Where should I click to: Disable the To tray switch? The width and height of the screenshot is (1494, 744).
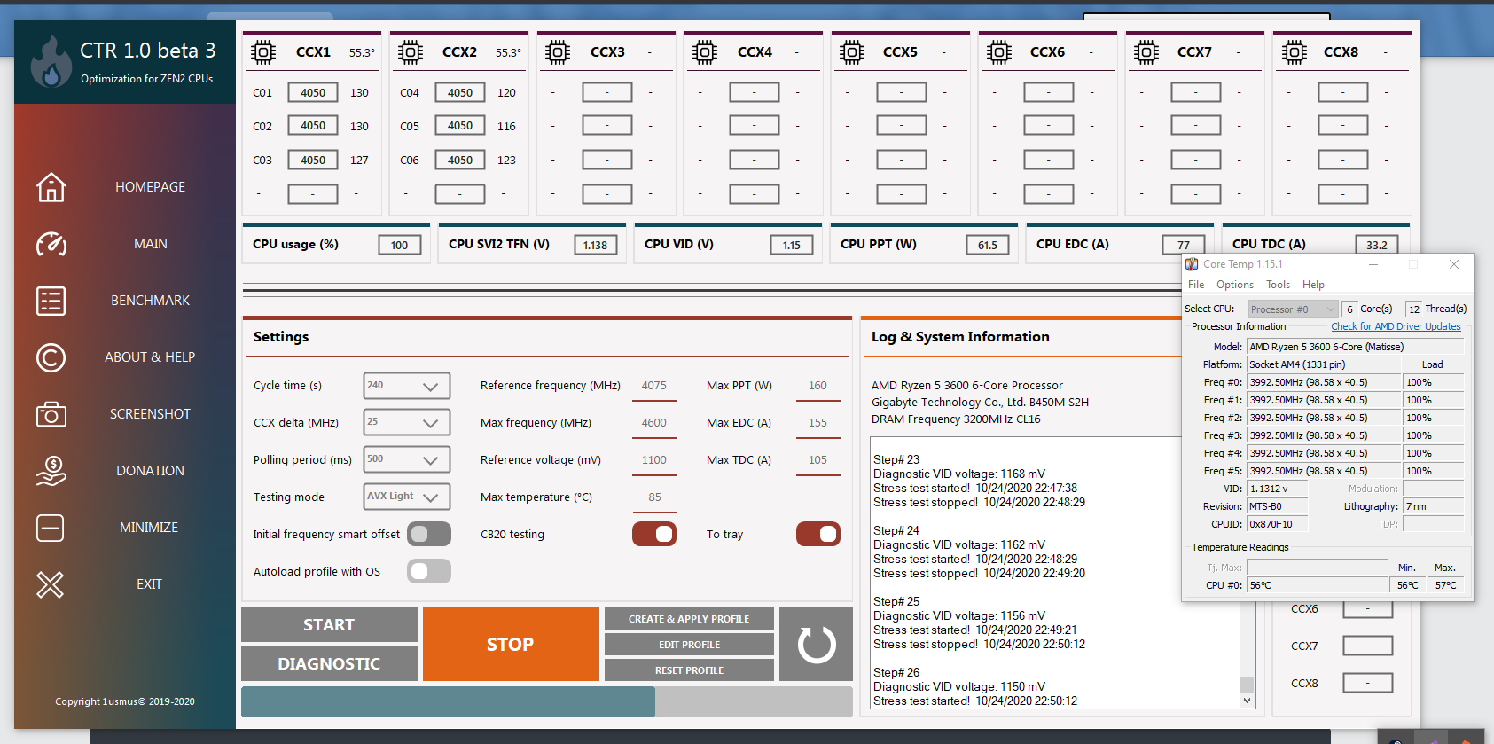tap(818, 534)
